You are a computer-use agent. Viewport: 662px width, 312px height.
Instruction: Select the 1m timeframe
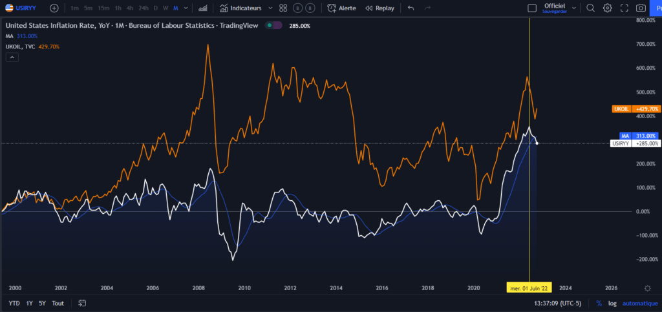pos(74,8)
